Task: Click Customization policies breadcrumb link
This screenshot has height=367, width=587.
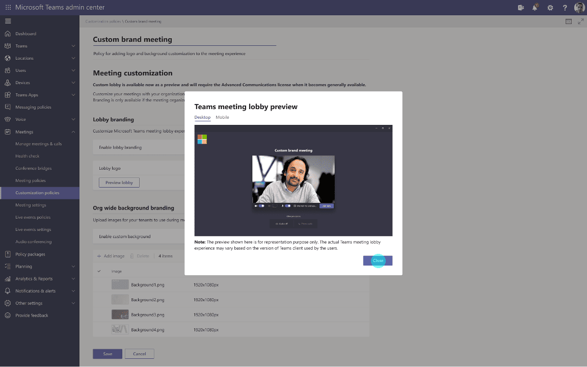Action: (x=103, y=21)
